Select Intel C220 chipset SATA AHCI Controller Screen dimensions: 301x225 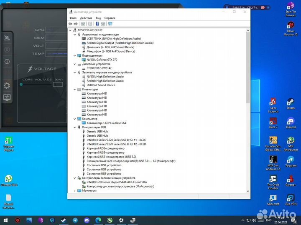[117, 182]
